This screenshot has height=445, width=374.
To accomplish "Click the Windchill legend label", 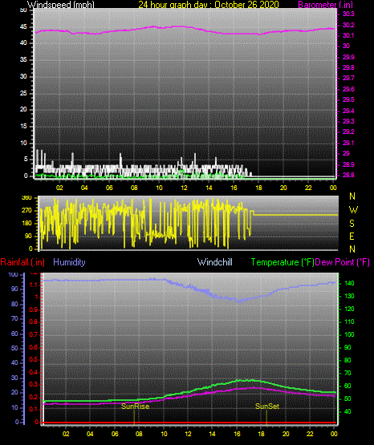I will 214,262.
